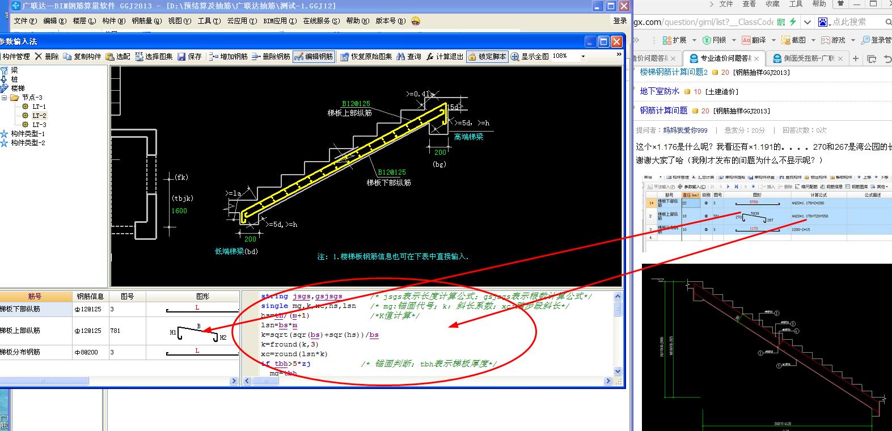This screenshot has width=892, height=431.
Task: Open browser 游戏 dropdown arrow
Action: 853,40
